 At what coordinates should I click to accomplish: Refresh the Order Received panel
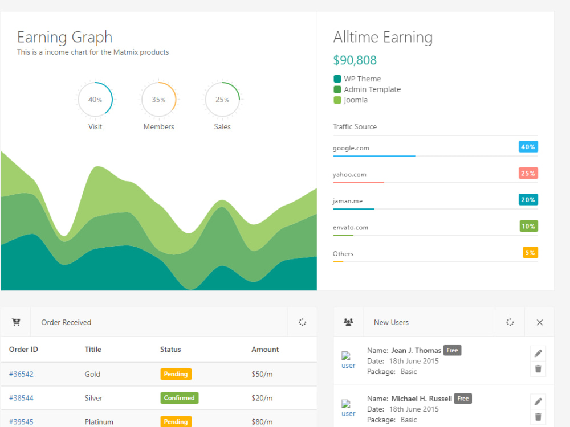[x=302, y=322]
